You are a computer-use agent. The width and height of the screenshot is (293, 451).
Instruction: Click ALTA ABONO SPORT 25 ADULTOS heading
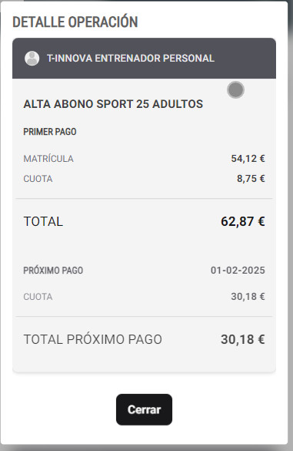[x=113, y=104]
